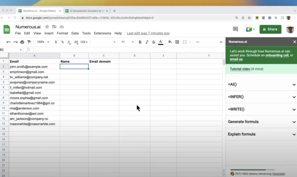Star the Numerous.ai document
297x177 pixels.
coord(47,27)
